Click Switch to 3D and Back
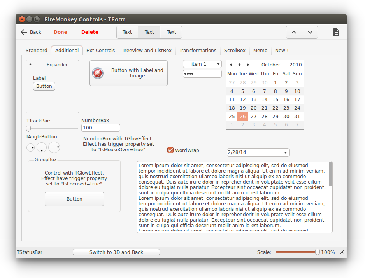365x278 pixels. point(116,252)
